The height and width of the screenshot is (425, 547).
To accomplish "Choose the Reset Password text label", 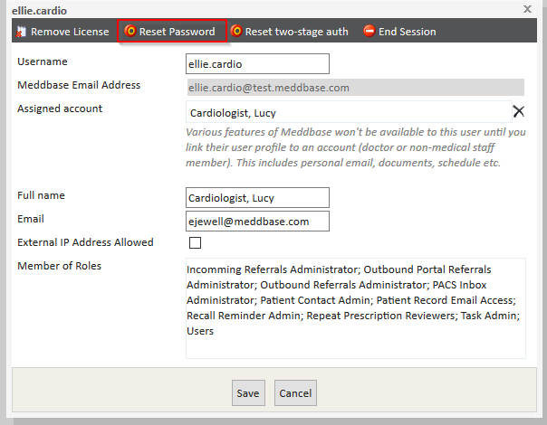I will (x=177, y=32).
